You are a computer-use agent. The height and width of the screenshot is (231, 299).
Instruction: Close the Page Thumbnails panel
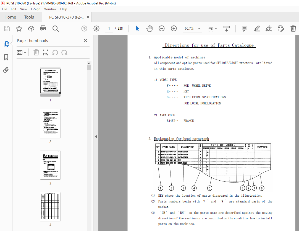(x=85, y=40)
